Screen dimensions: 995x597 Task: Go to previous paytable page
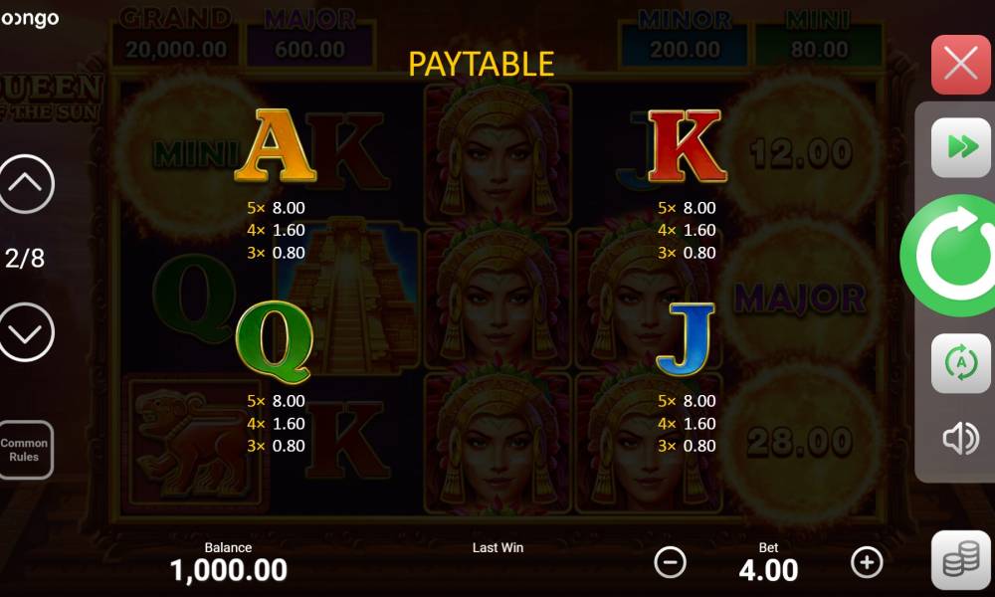26,184
